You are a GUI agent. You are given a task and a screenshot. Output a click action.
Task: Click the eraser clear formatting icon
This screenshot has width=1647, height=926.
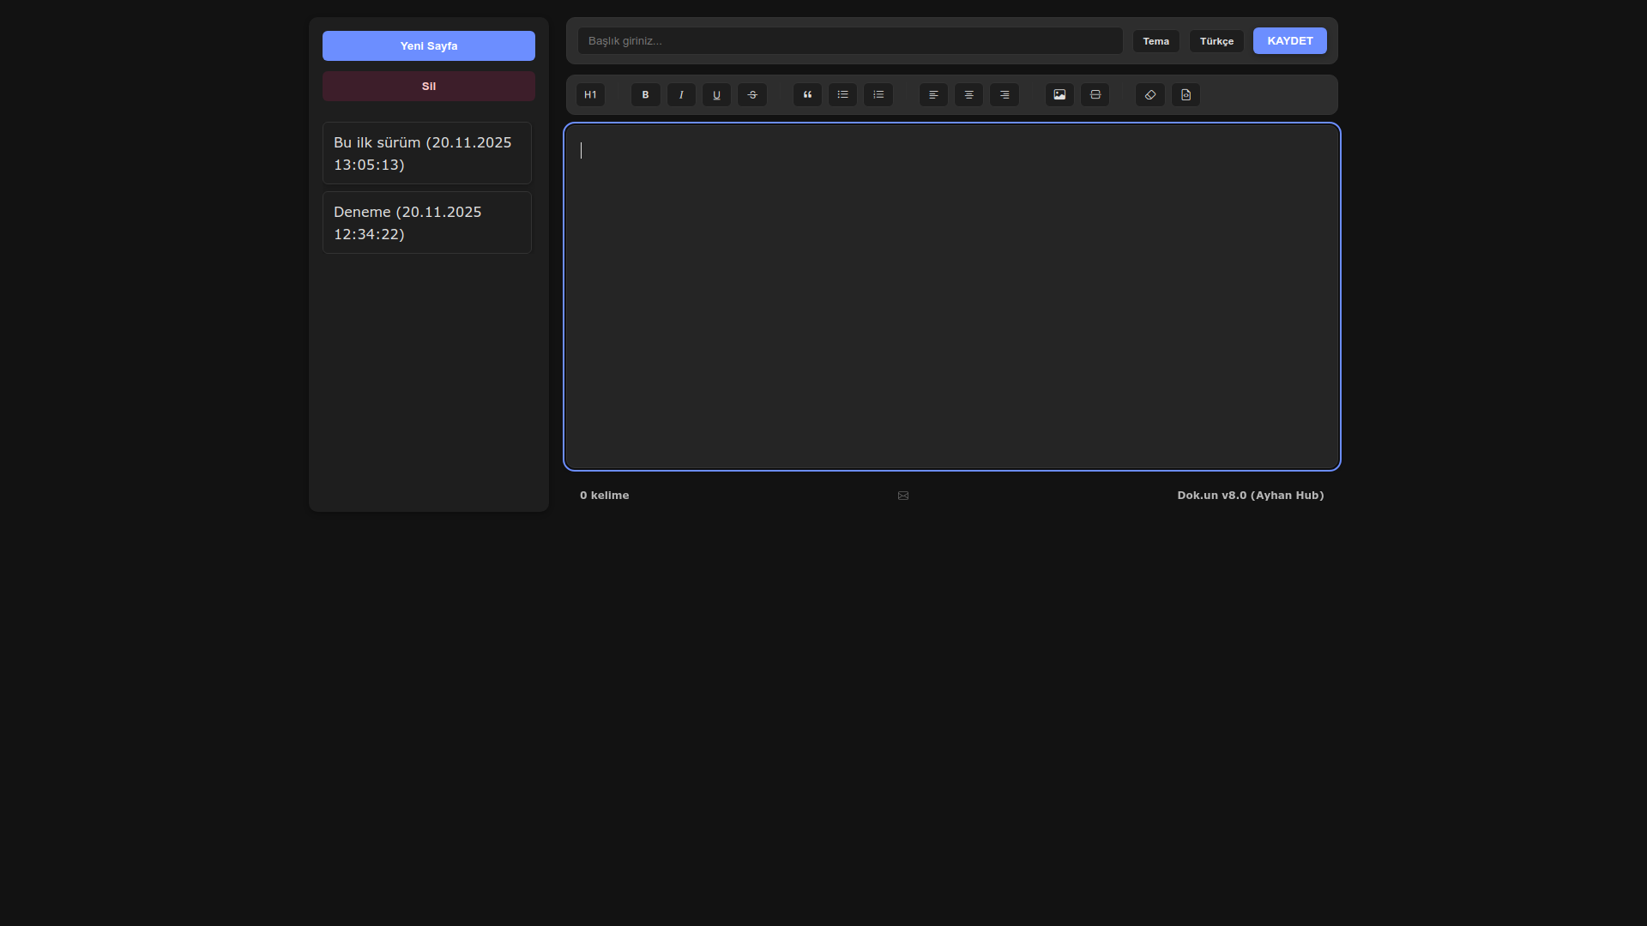(x=1150, y=95)
